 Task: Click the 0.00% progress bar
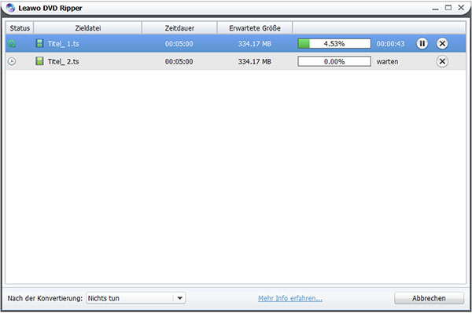click(x=334, y=61)
